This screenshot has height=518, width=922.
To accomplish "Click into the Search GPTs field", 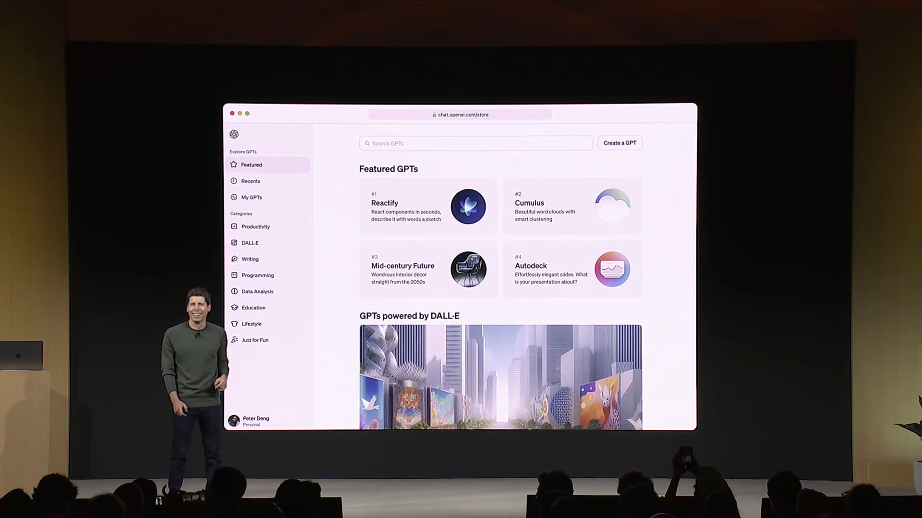I will point(475,143).
